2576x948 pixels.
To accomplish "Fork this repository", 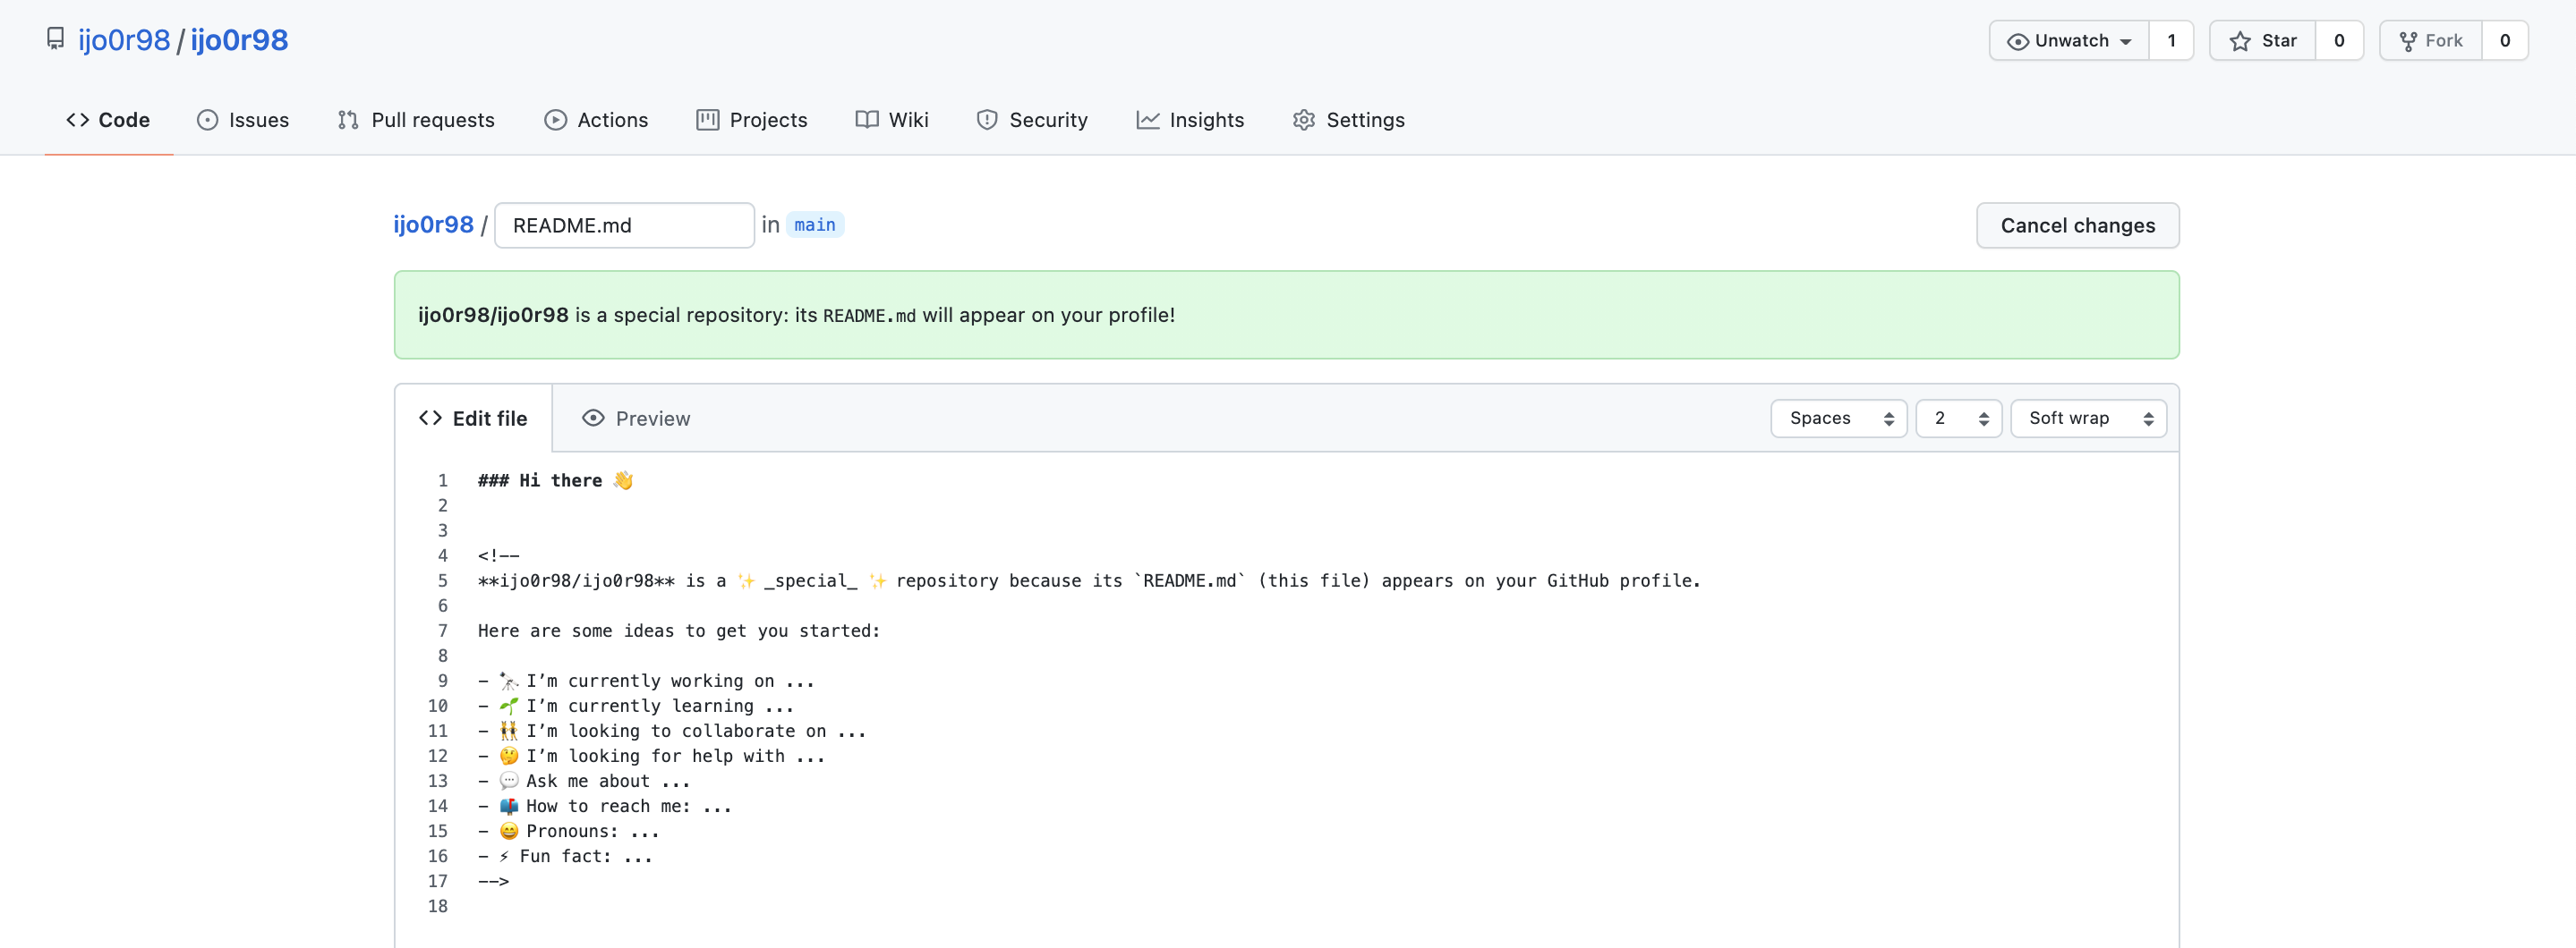I will 2431,40.
